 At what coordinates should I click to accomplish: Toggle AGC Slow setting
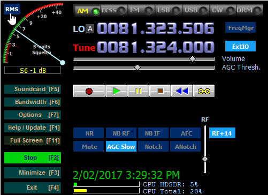(x=121, y=146)
